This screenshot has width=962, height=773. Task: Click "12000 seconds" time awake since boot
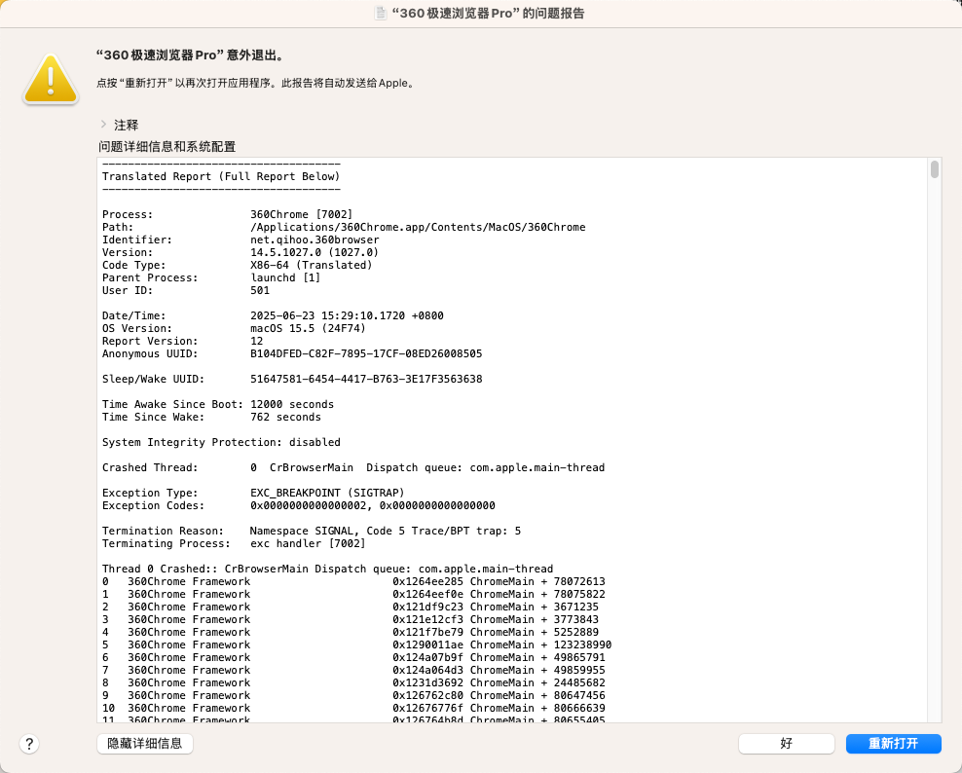tap(292, 404)
